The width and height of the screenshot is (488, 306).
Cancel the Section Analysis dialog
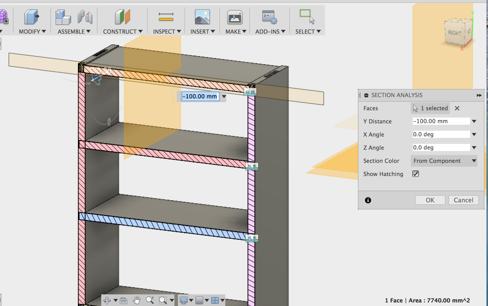point(463,200)
